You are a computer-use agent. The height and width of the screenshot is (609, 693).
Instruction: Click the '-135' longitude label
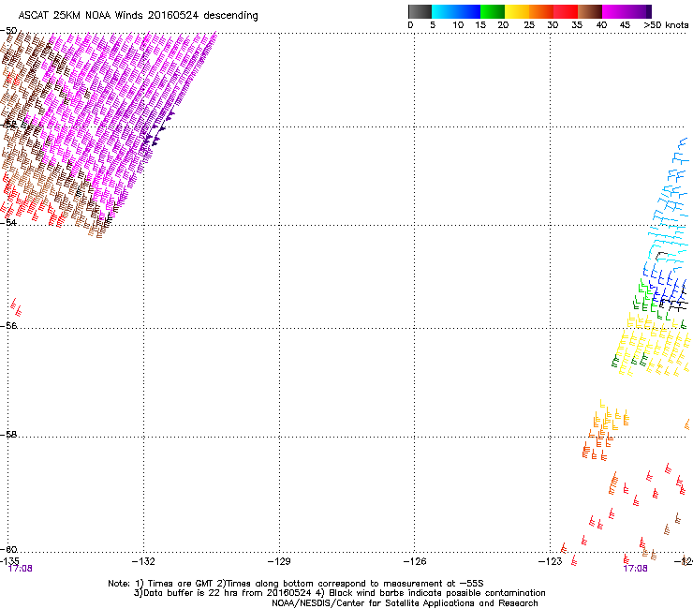click(9, 561)
